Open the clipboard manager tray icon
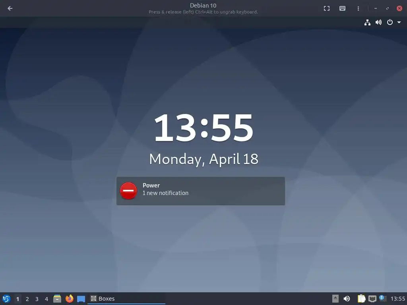 [x=361, y=299]
